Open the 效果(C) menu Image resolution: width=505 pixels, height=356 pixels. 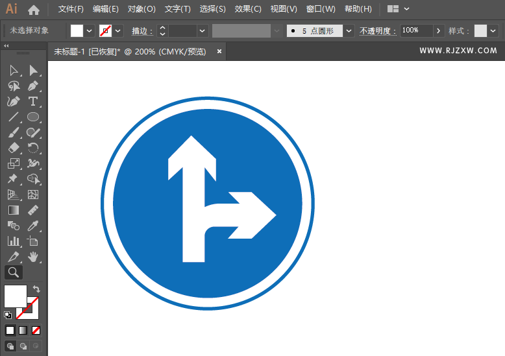248,9
